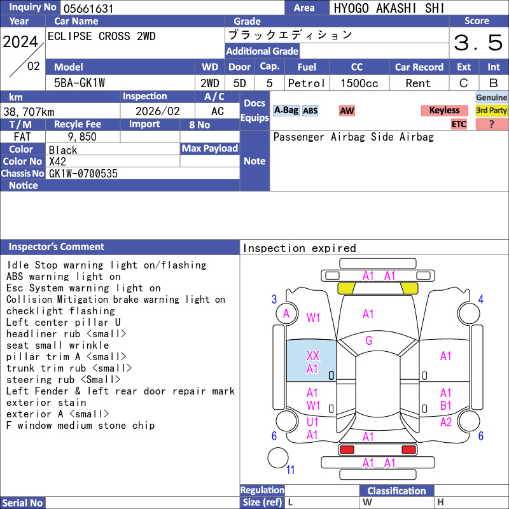Click the G mark on the windshield
Screen dimensions: 509x509
click(369, 340)
